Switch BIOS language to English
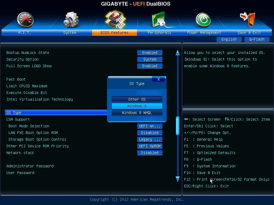Screen dimensions: 274x205 [229, 39]
